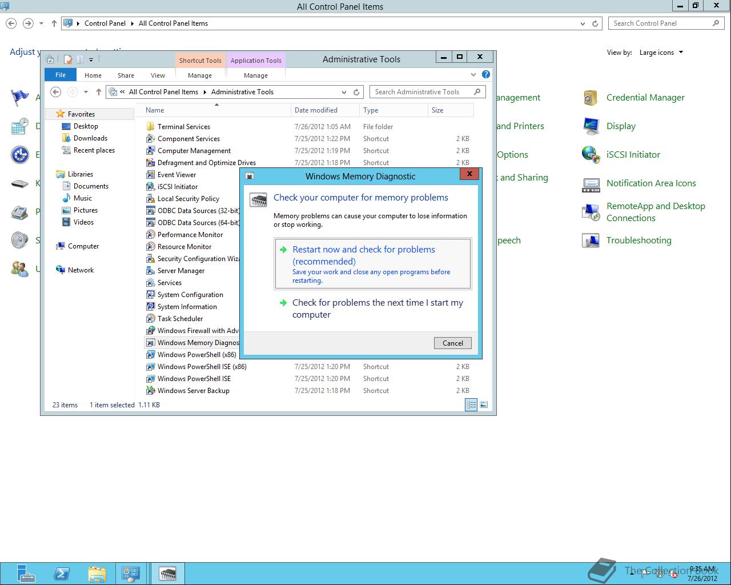Image resolution: width=731 pixels, height=585 pixels.
Task: Open recent locations dropdown in Control Panel
Action: [x=41, y=23]
